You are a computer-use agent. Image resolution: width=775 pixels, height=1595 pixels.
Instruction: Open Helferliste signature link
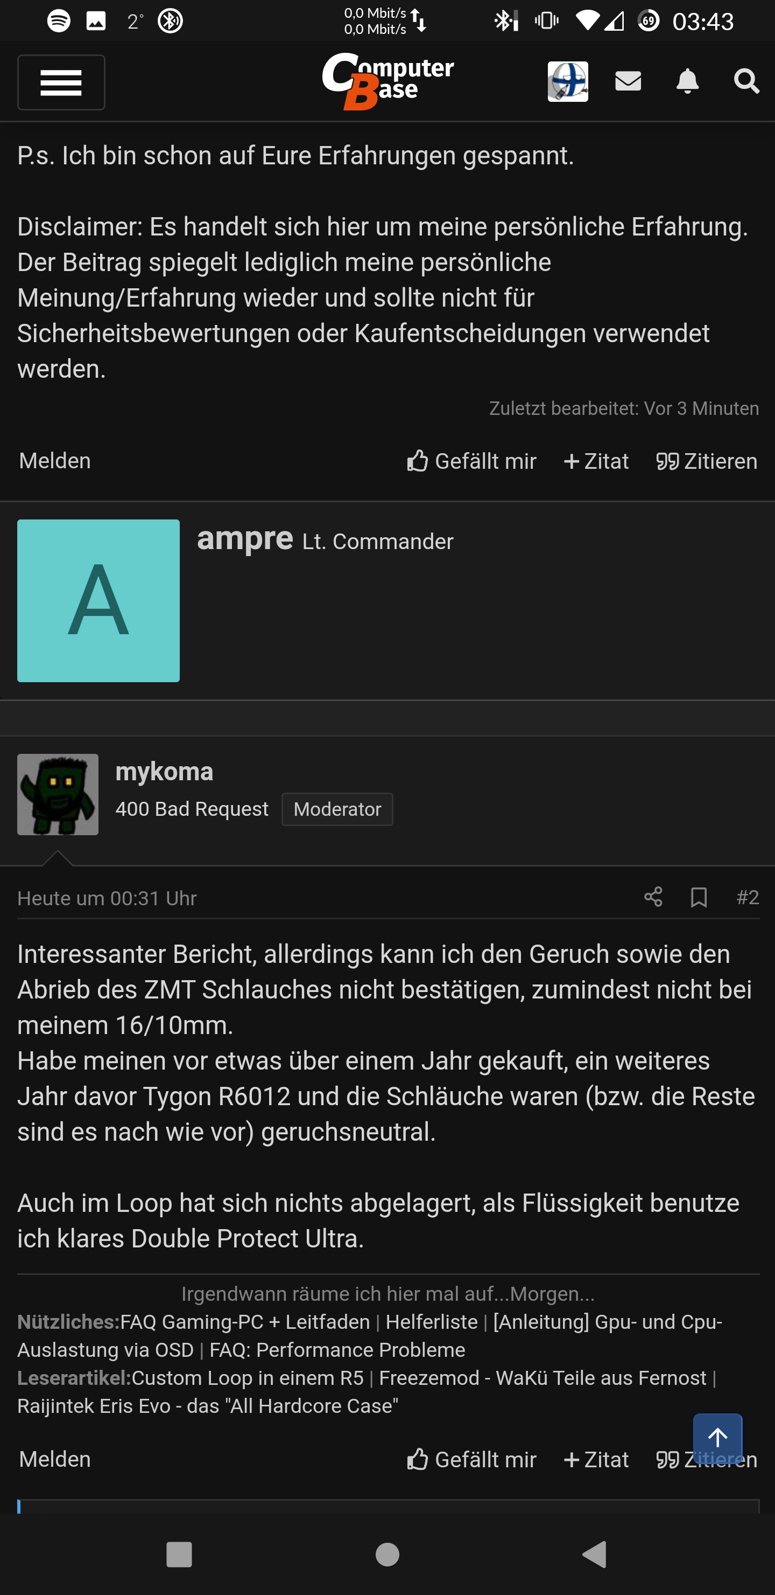tap(432, 1322)
